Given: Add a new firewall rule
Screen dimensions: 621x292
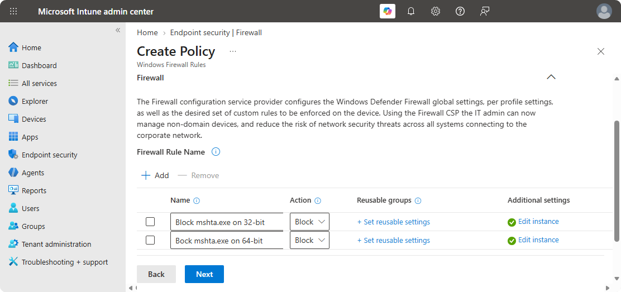Looking at the screenshot, I should [155, 175].
